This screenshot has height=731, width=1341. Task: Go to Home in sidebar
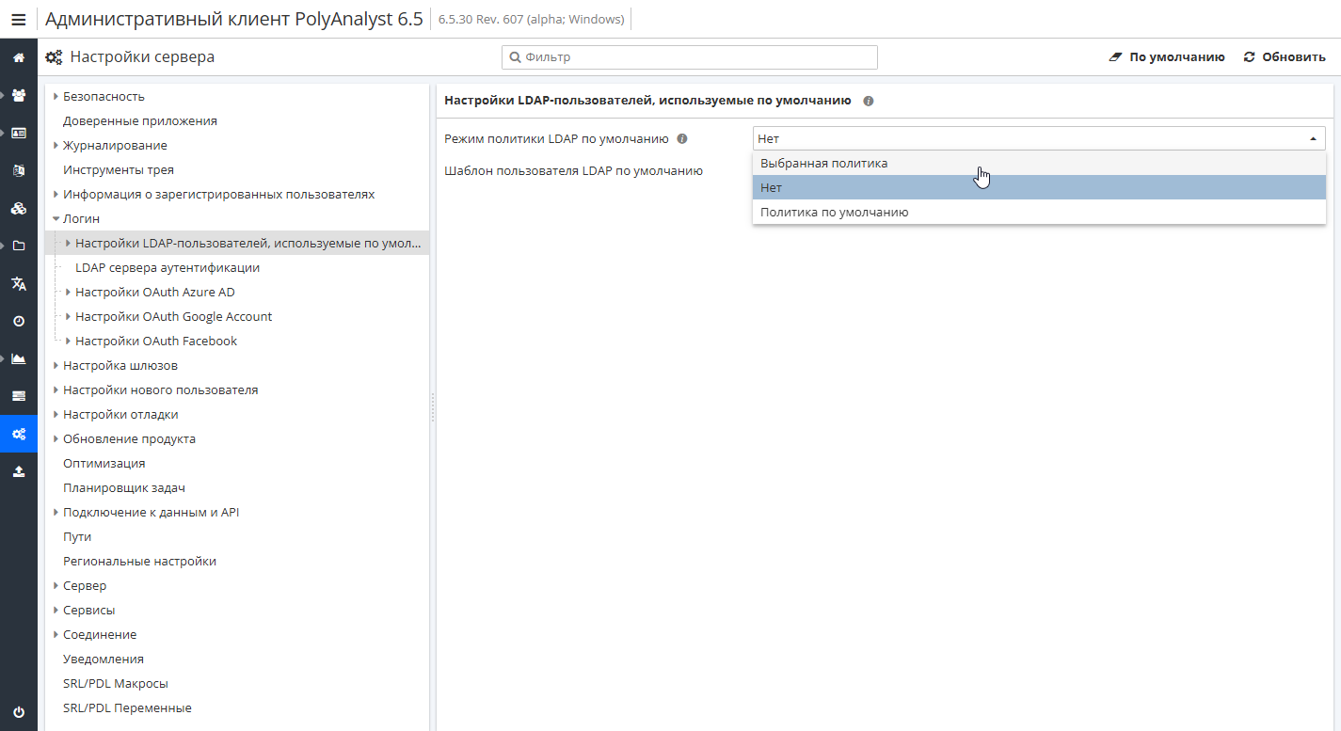[18, 57]
